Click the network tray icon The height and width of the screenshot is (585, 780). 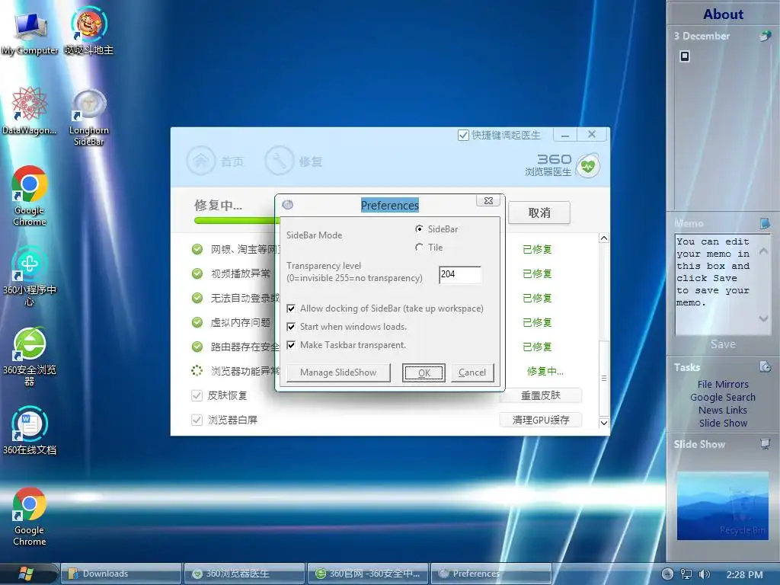[x=686, y=574]
